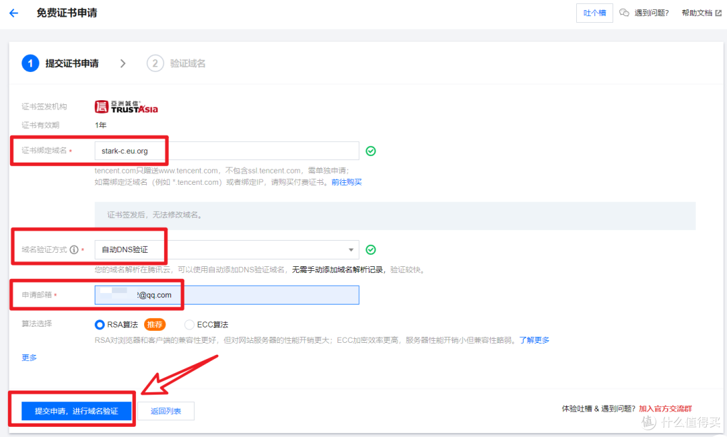Select the ECC算法 radio button
The width and height of the screenshot is (727, 437).
tap(189, 325)
